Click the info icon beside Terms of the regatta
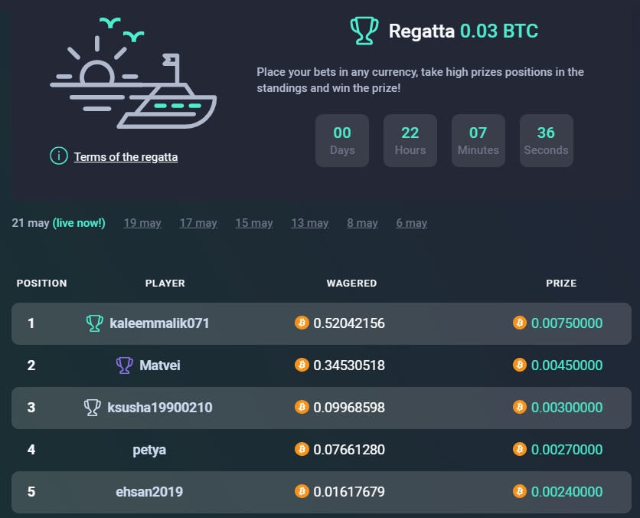This screenshot has height=518, width=640. pyautogui.click(x=59, y=156)
